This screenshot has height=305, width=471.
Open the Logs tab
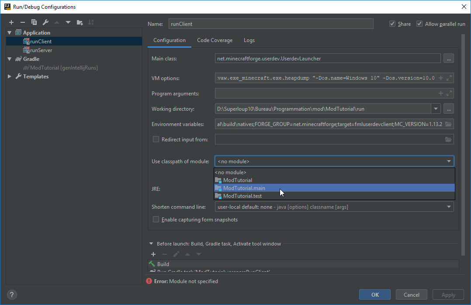pyautogui.click(x=249, y=40)
